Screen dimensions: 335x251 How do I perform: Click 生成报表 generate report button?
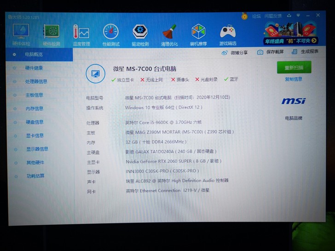pyautogui.click(x=305, y=51)
